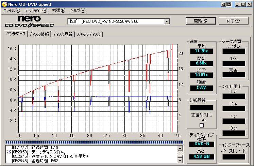Click the バーストレート value field

click(234, 157)
